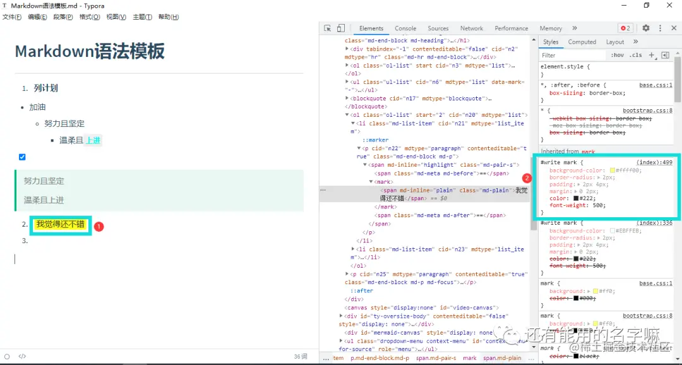The image size is (682, 365).
Task: Toggle the device toolbar icon
Action: [x=340, y=28]
